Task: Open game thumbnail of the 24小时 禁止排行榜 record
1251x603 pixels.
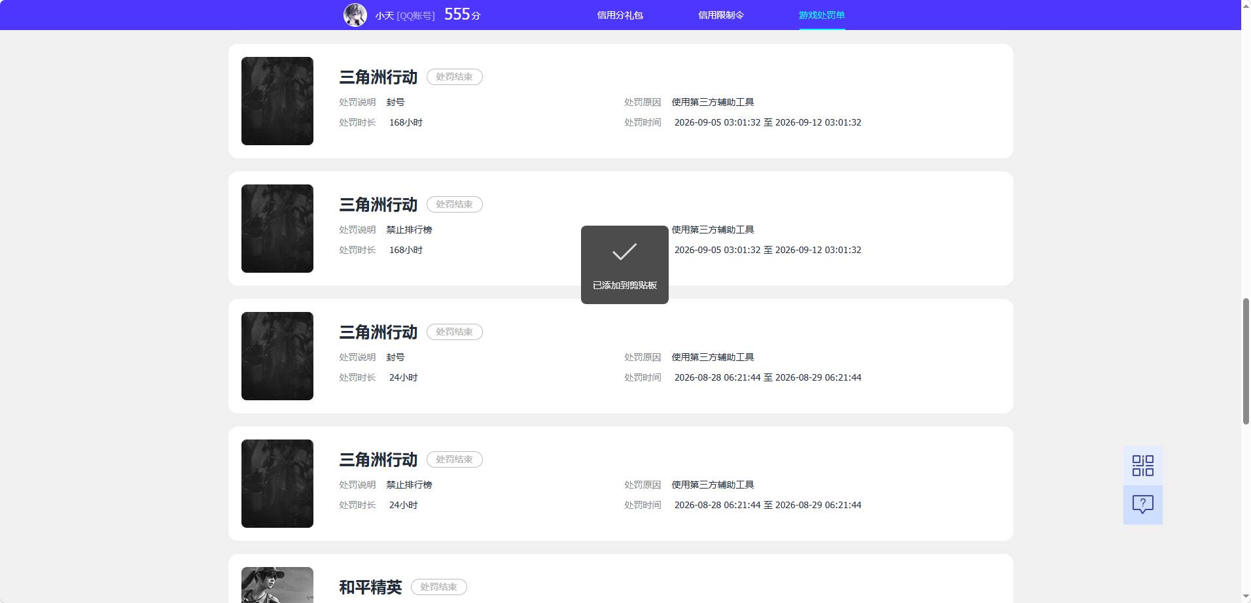Action: pos(277,483)
